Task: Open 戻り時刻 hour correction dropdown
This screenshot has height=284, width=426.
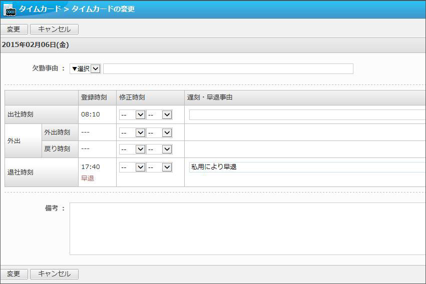Action: [132, 149]
